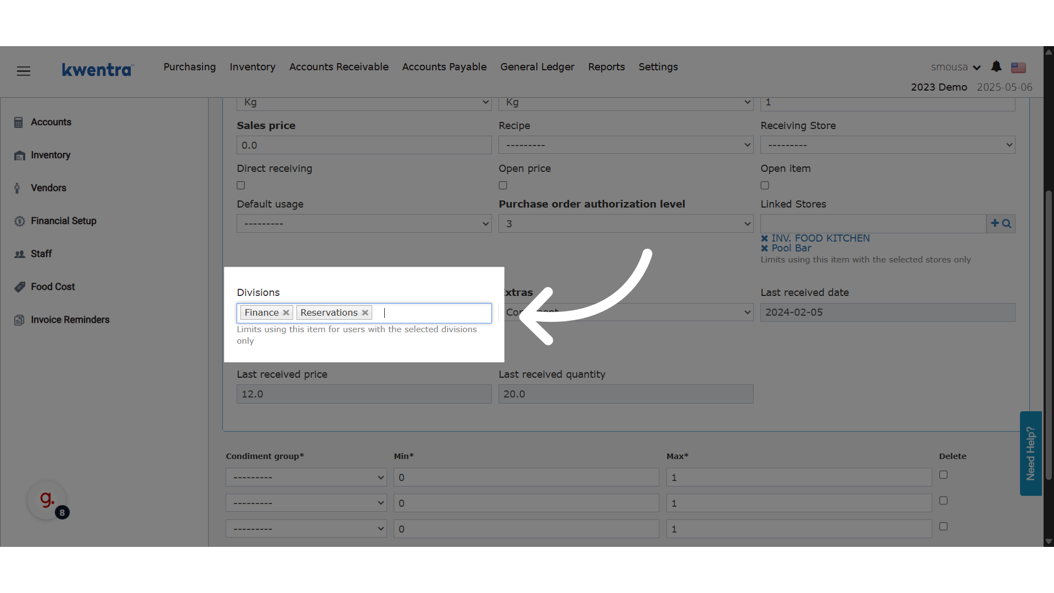Click the Inventory warehouse icon in sidebar
The width and height of the screenshot is (1054, 593).
click(x=20, y=155)
